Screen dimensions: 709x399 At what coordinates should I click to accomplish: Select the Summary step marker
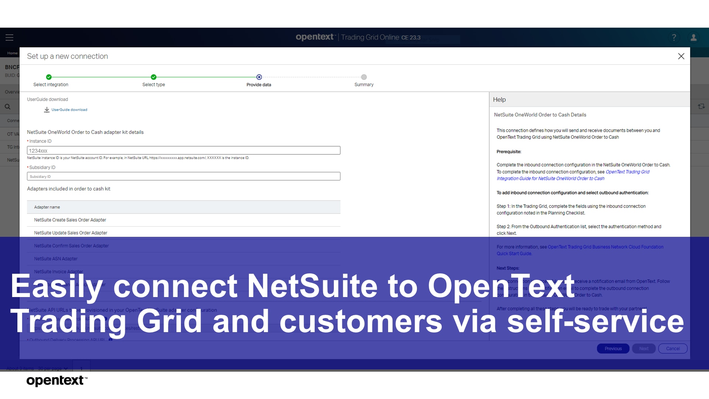coord(364,77)
